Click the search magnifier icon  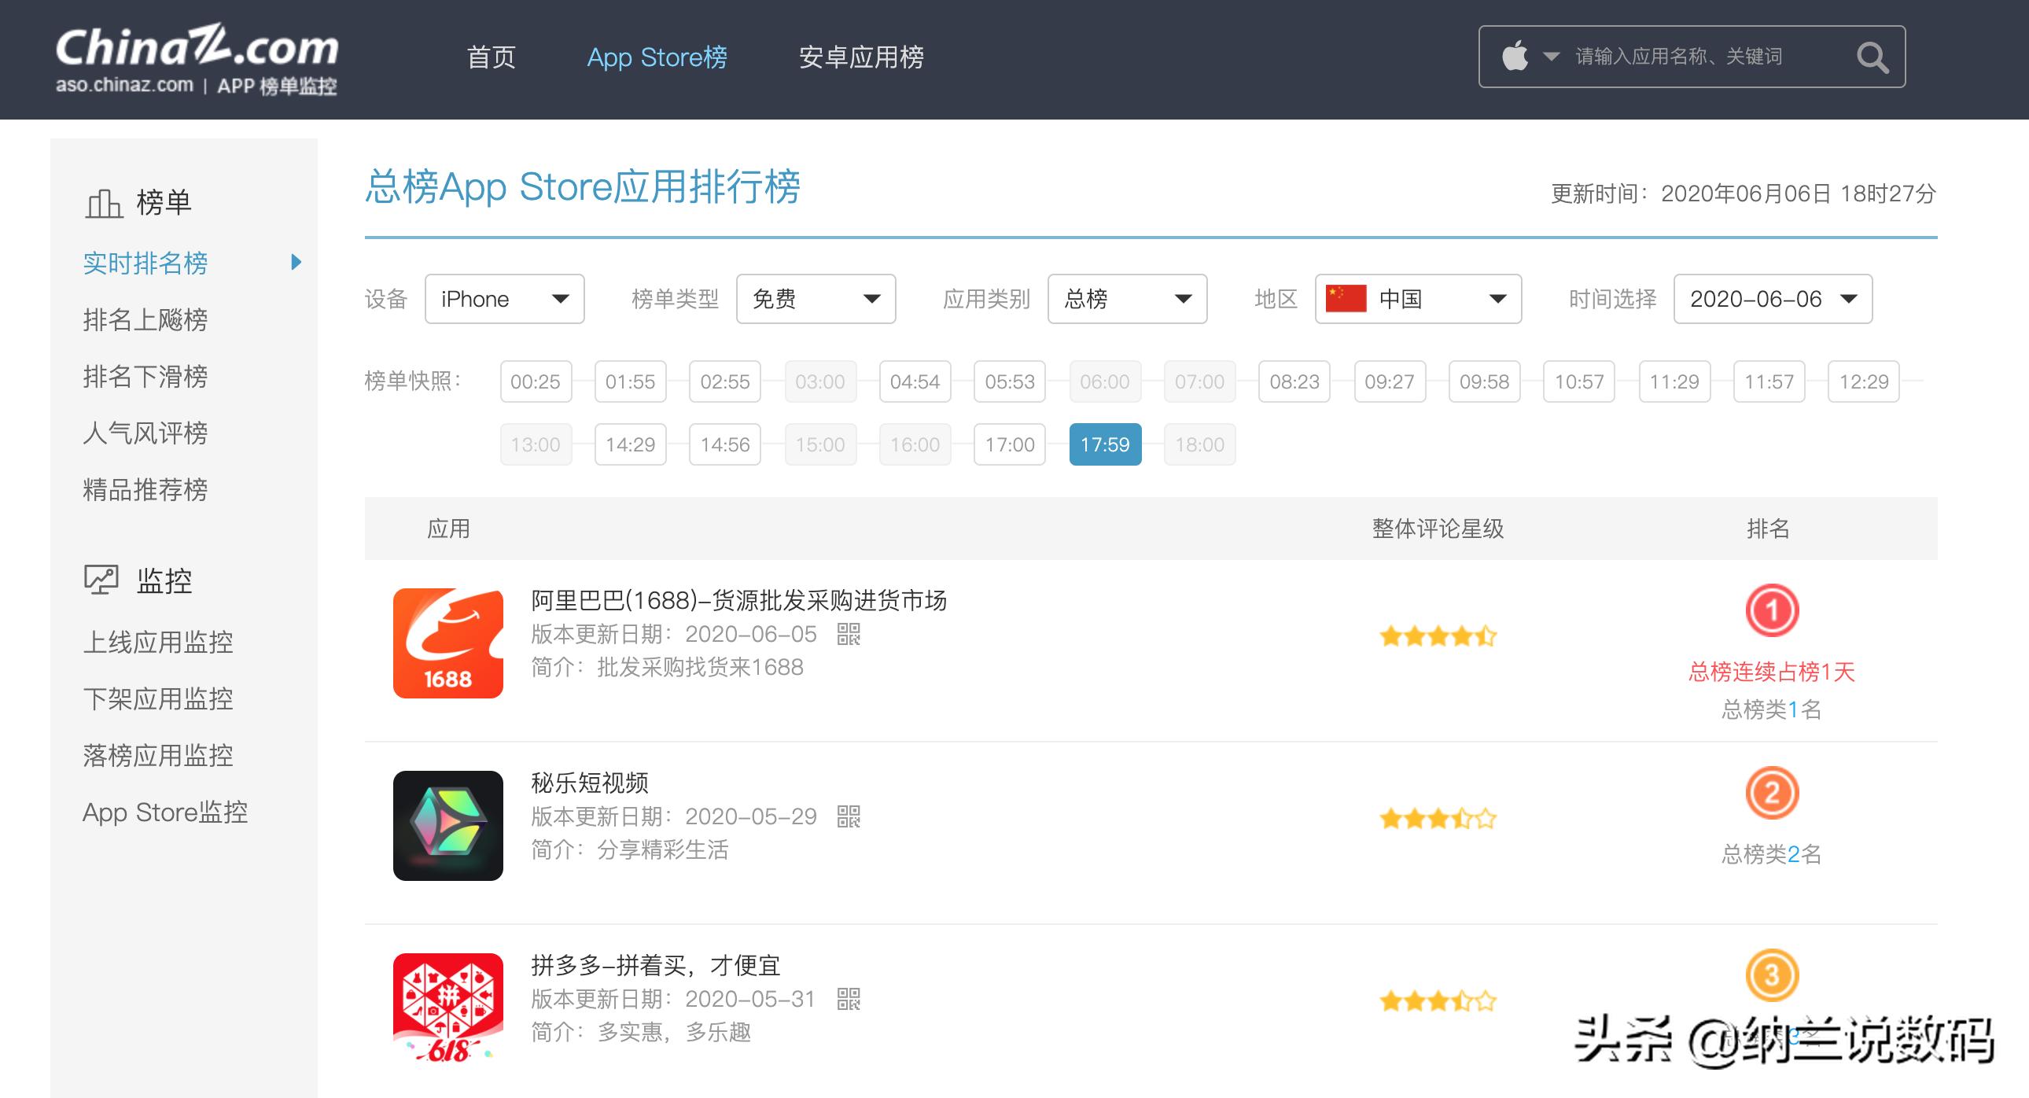(1872, 57)
